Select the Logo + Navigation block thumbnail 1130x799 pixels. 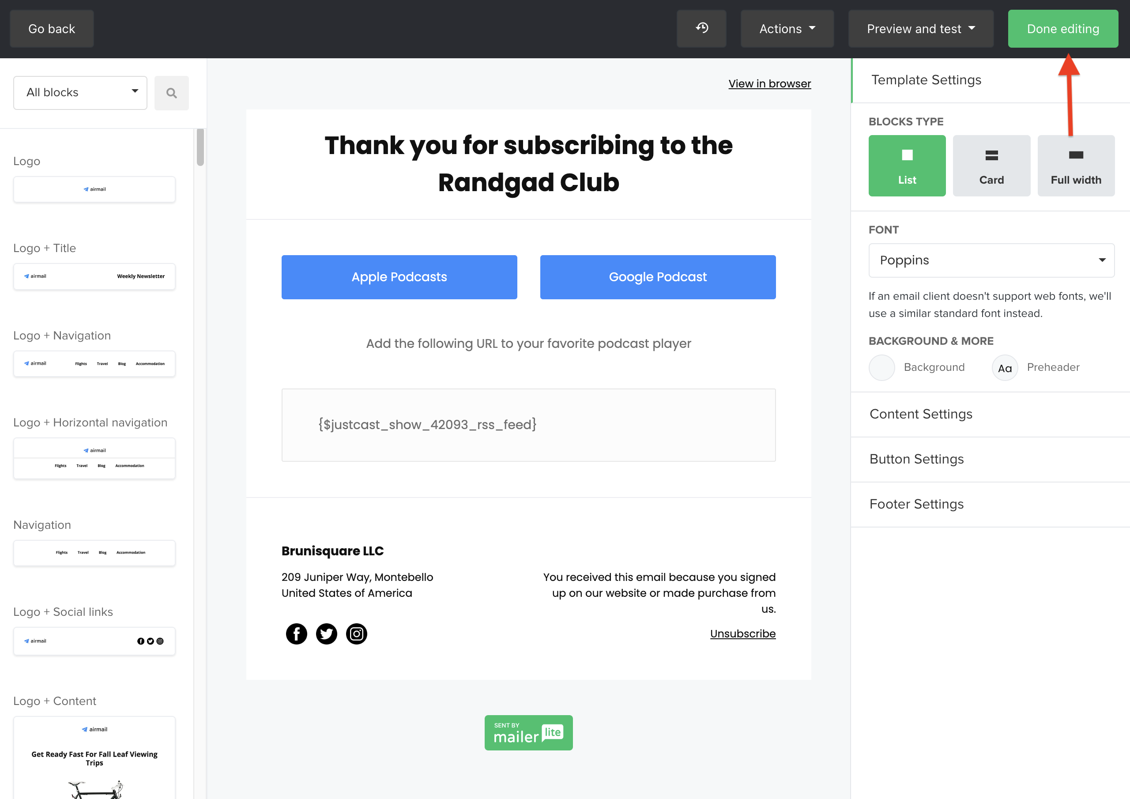[94, 364]
